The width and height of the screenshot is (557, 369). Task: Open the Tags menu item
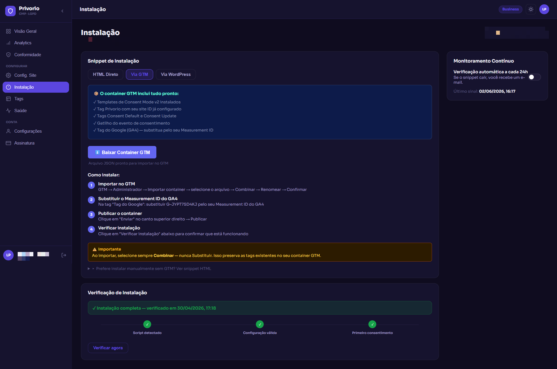(x=36, y=99)
